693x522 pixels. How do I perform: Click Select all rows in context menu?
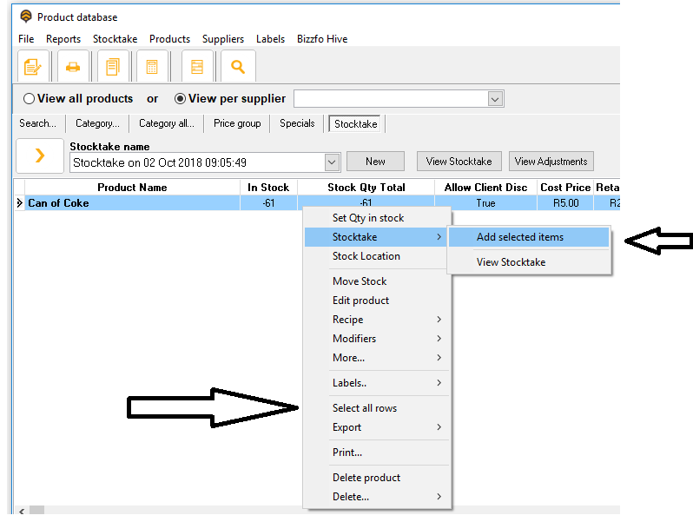coord(365,408)
